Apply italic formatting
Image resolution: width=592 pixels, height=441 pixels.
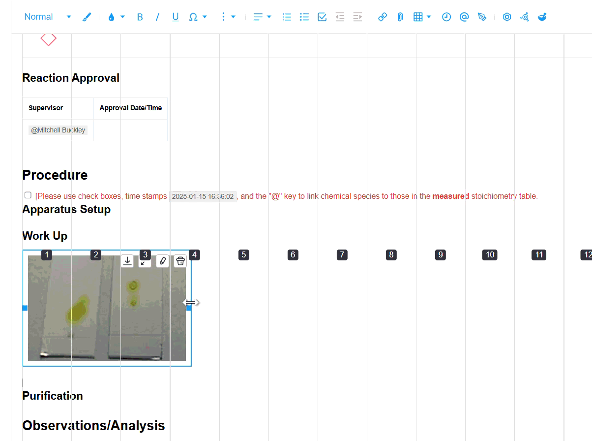tap(157, 17)
